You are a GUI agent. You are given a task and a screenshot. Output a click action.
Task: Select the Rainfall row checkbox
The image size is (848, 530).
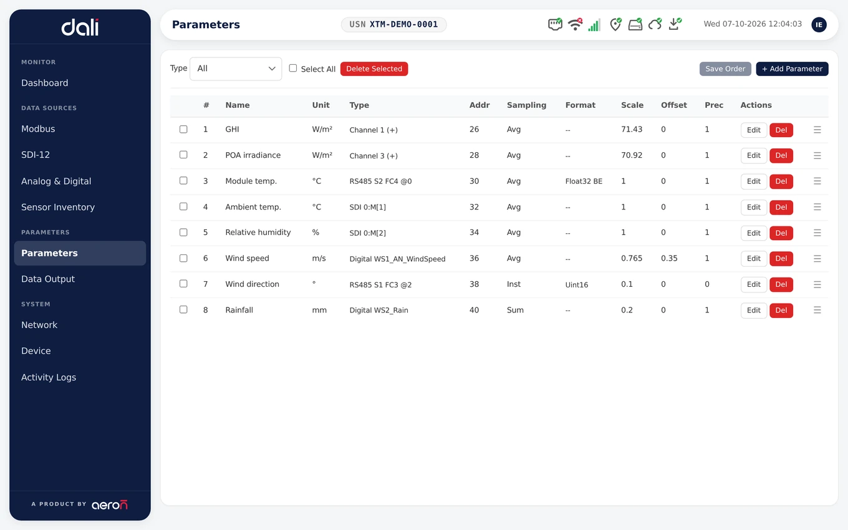[x=183, y=309]
